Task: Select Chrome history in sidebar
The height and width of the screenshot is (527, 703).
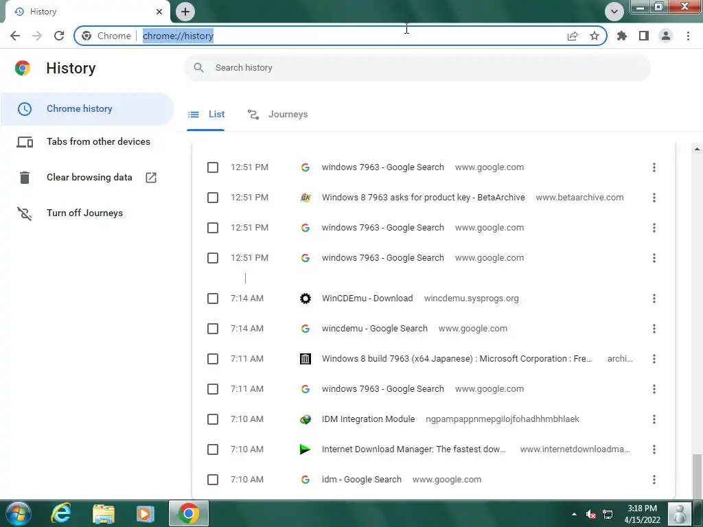Action: pos(87,109)
